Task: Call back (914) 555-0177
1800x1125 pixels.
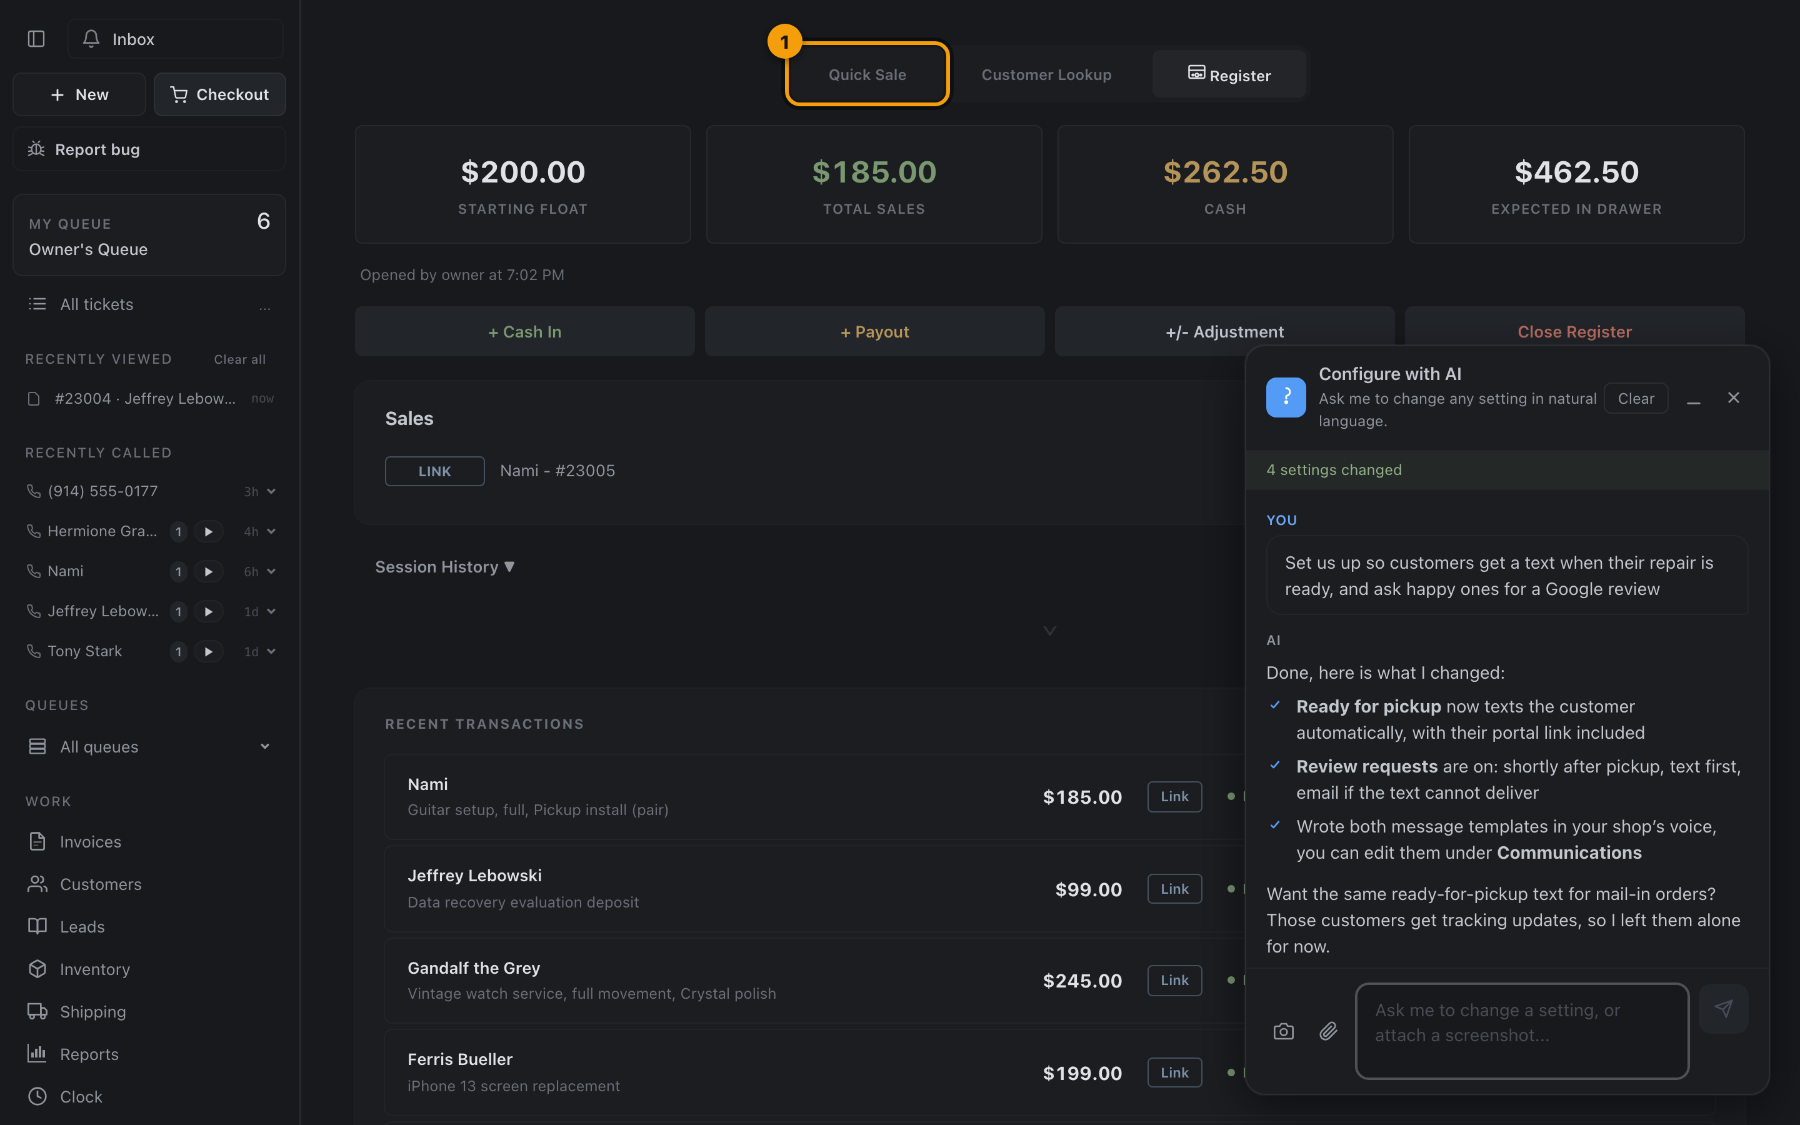Action: 102,491
